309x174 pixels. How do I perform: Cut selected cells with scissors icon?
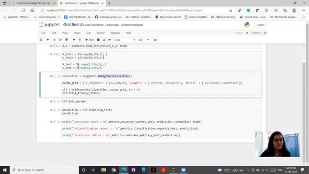coord(55,40)
